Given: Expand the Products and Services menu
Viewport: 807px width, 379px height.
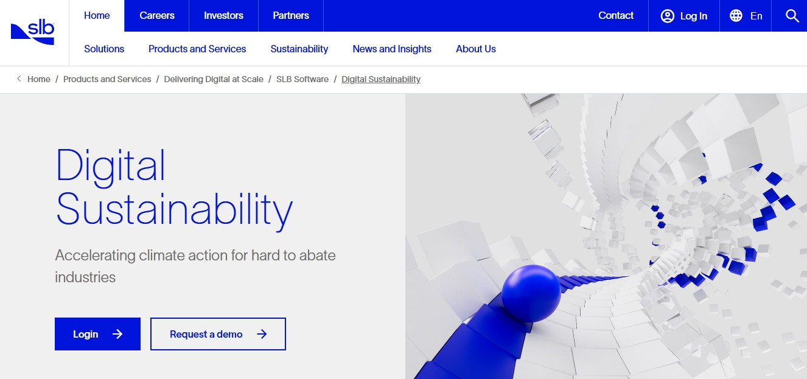Looking at the screenshot, I should [197, 49].
